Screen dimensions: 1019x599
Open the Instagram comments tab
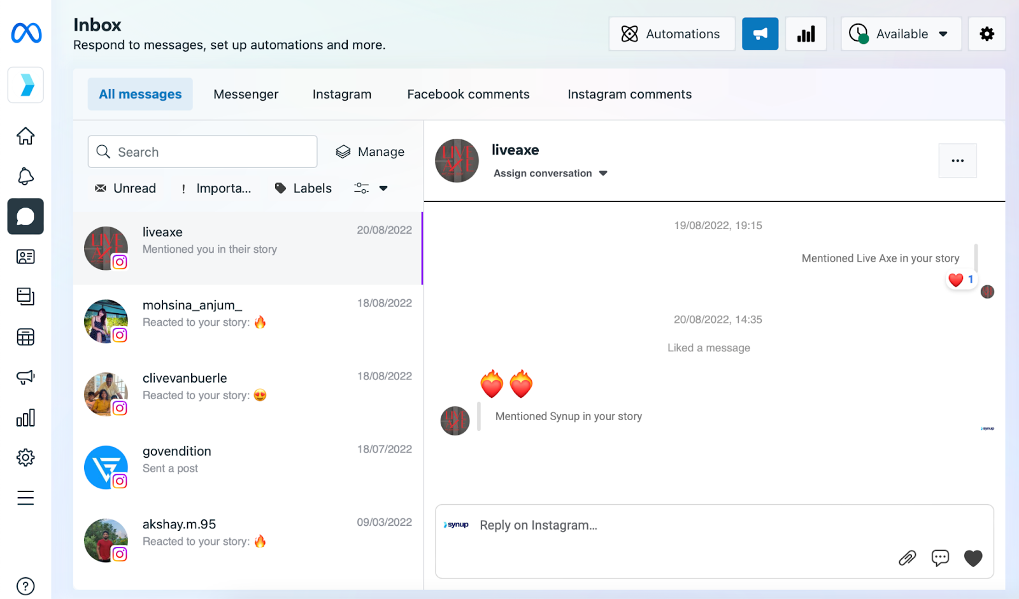tap(629, 94)
